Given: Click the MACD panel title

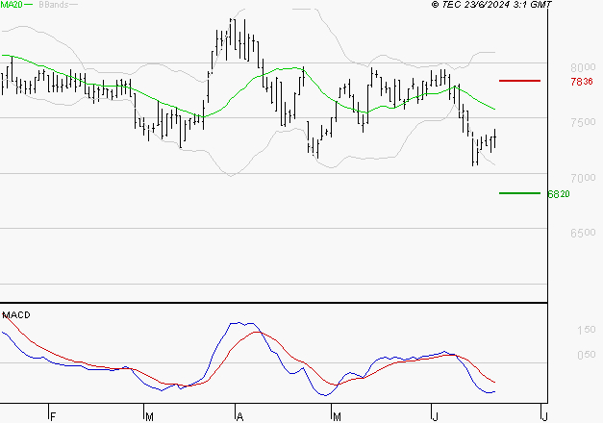Looking at the screenshot, I should coord(16,315).
